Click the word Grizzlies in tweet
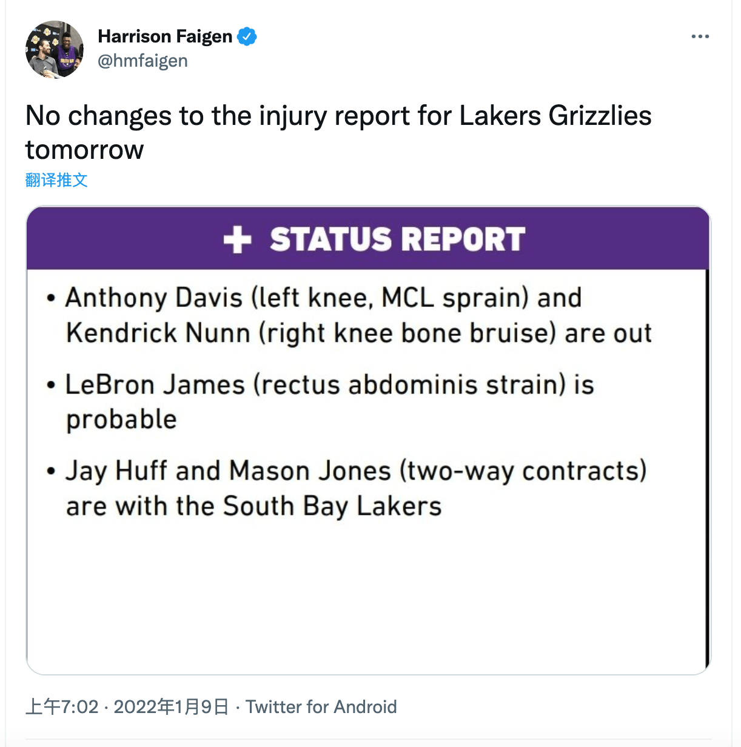741x747 pixels. [x=600, y=116]
